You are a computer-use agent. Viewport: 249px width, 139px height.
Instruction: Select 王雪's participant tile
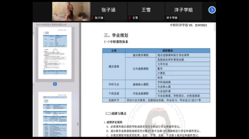coord(146,11)
